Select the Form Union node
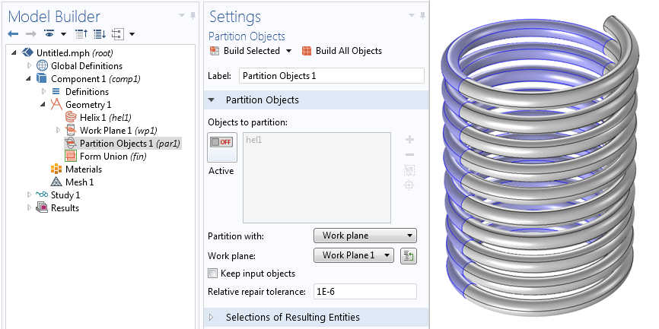This screenshot has height=329, width=659. (x=106, y=157)
